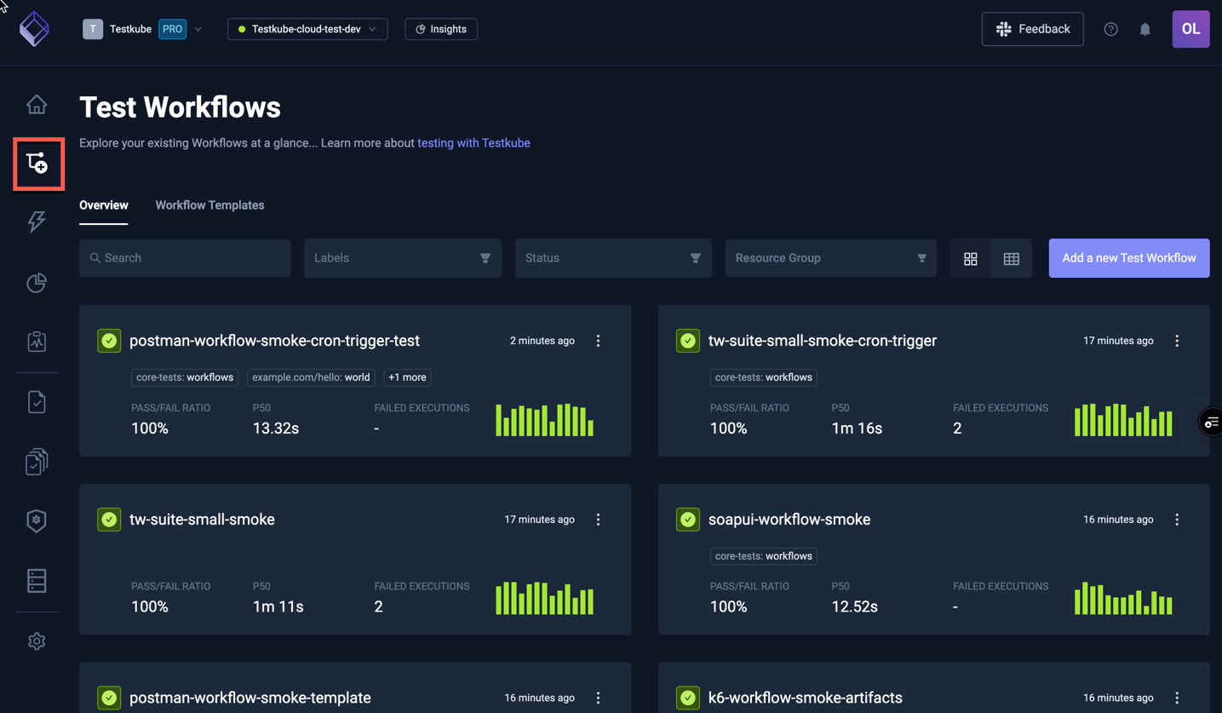Open the testing with Testkube link

[473, 142]
